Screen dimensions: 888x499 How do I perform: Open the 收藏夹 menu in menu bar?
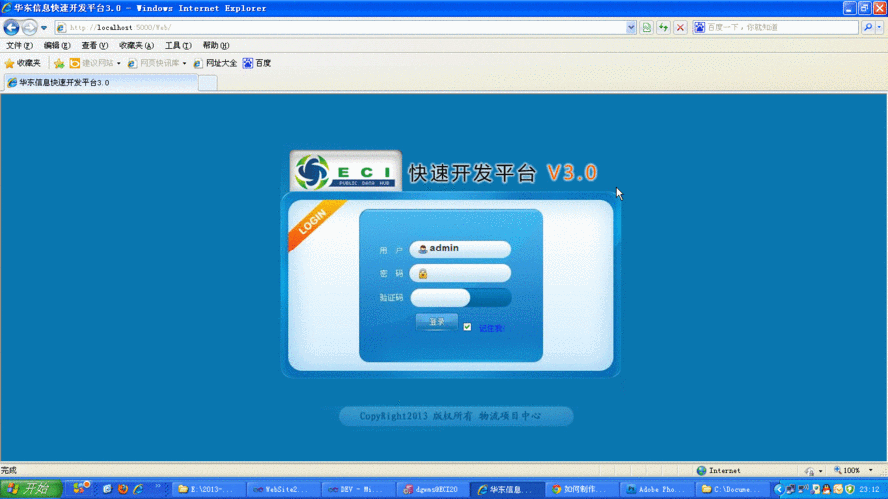coord(136,45)
